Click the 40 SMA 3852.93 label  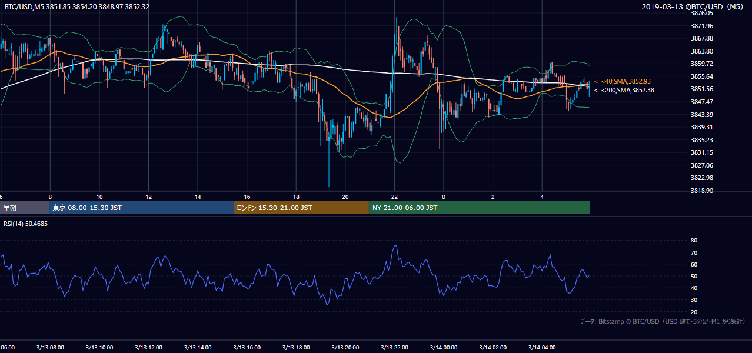point(623,81)
